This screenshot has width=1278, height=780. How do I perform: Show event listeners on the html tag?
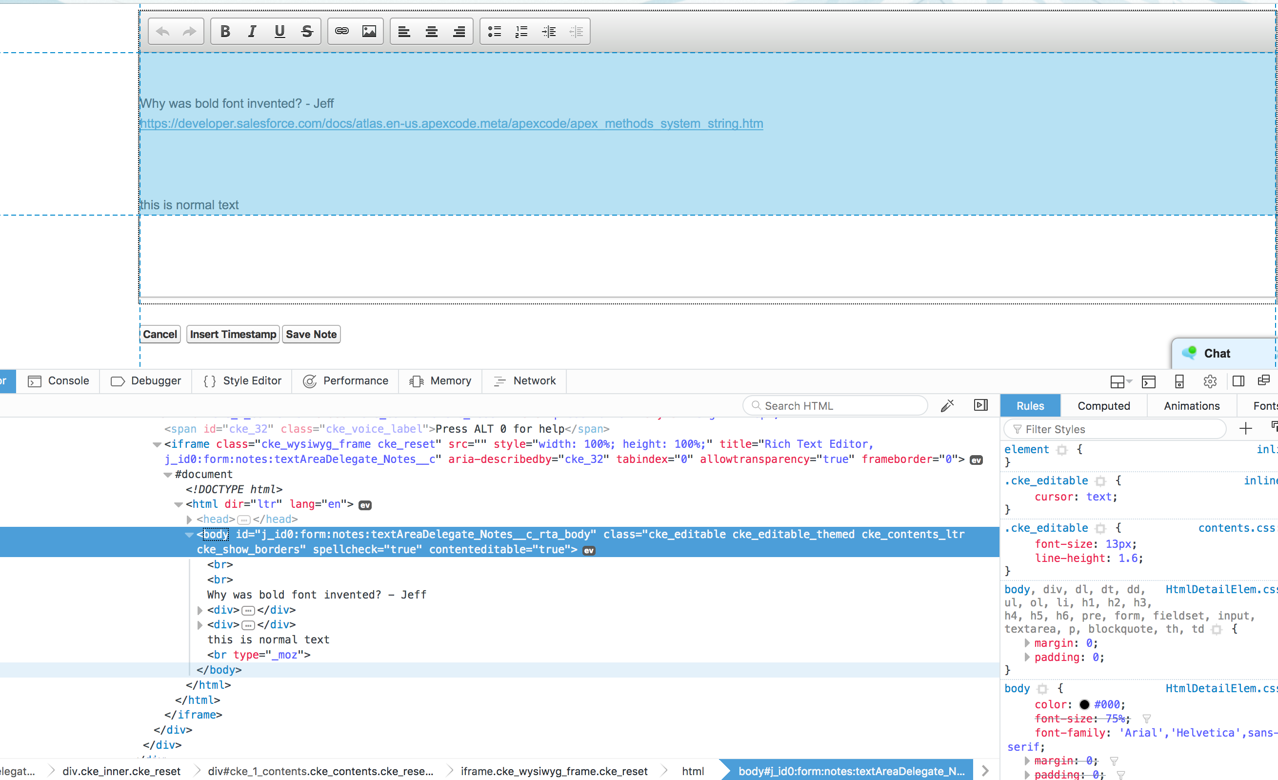365,505
